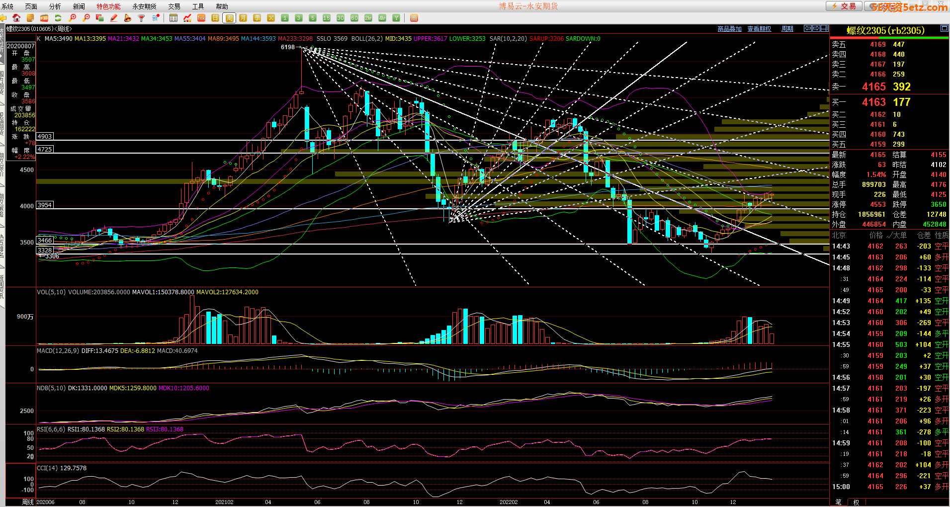Toggle side panel layout icon above chart
The image size is (950, 507).
[825, 28]
